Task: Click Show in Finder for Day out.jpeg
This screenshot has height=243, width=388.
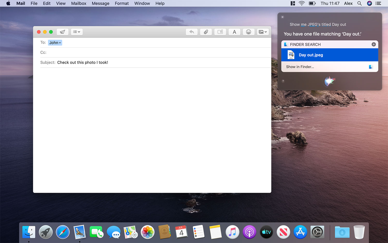Action: [x=300, y=67]
